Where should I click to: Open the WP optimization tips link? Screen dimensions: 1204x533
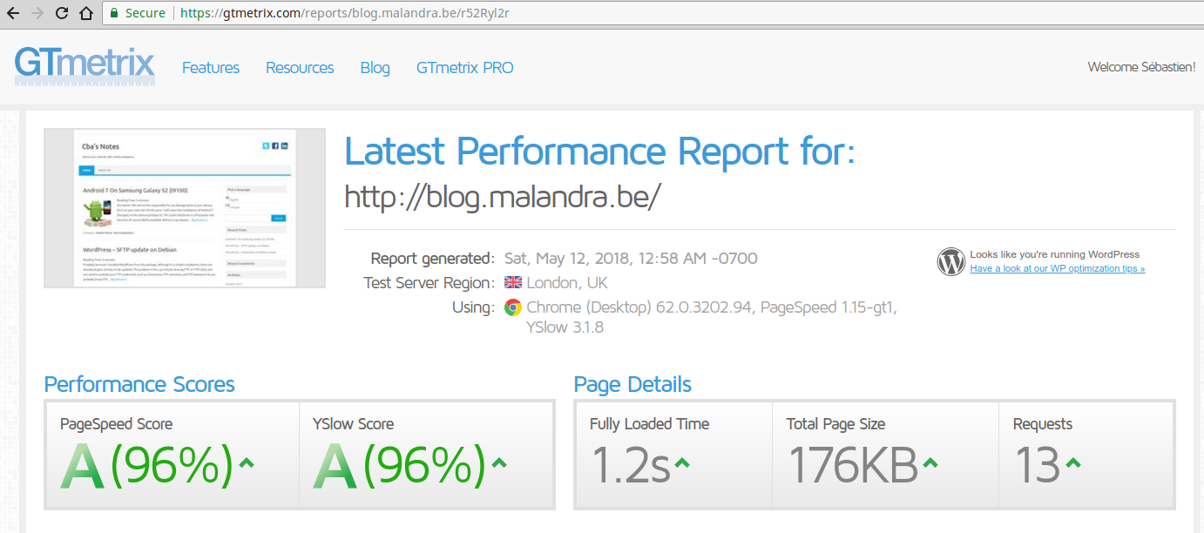[1057, 268]
